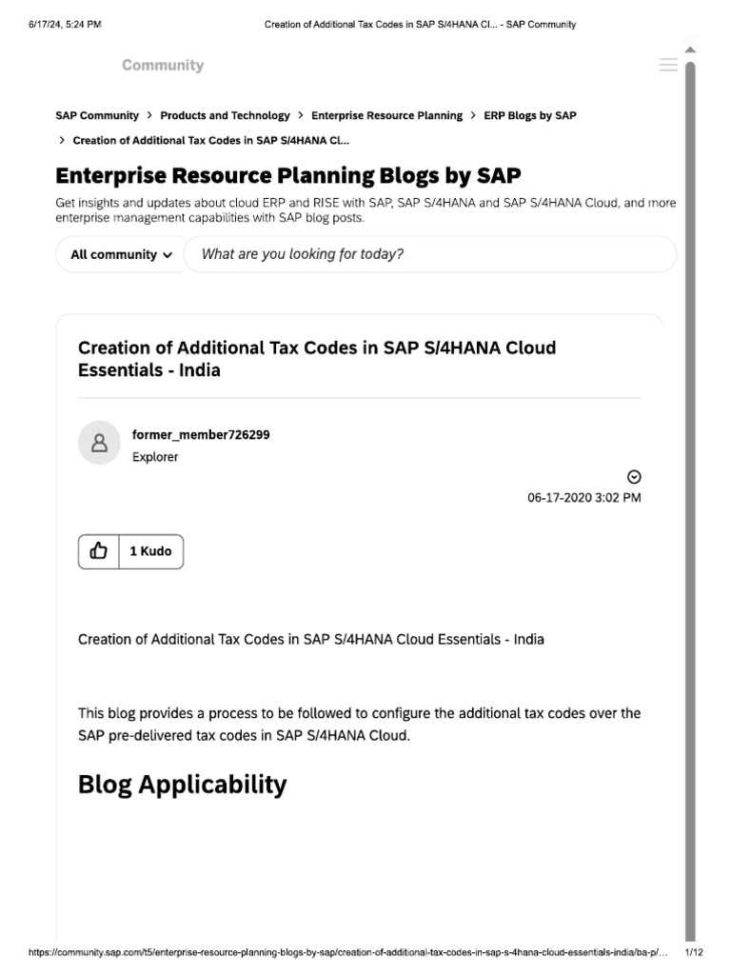
Task: Click the page URL in the footer
Action: (x=348, y=952)
